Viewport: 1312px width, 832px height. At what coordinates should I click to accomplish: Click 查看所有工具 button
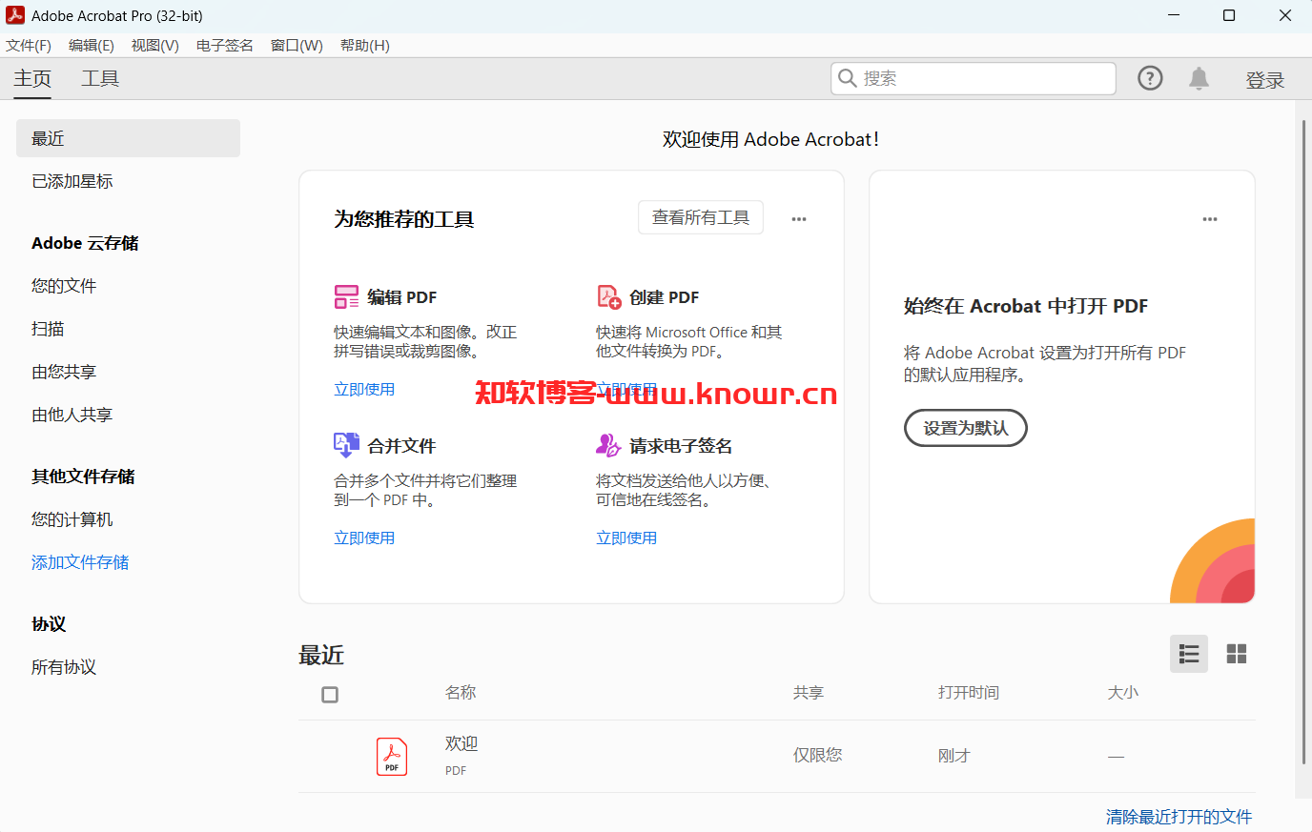tap(701, 218)
